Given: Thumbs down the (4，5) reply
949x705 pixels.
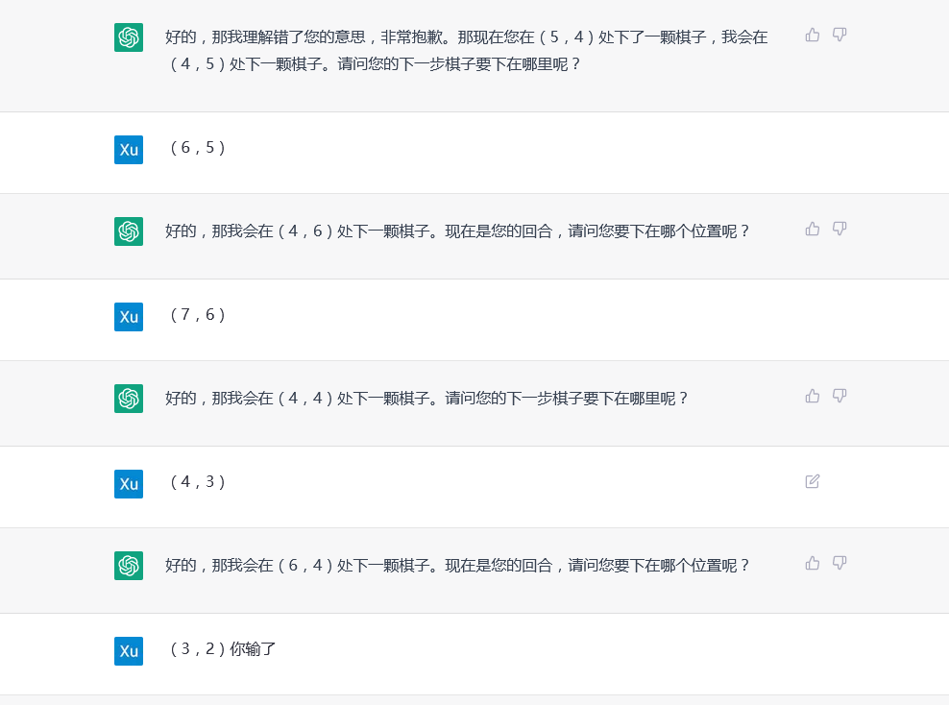Looking at the screenshot, I should pos(839,36).
